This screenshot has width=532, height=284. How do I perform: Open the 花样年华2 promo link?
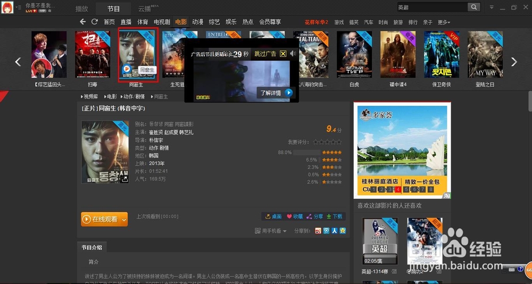point(317,22)
